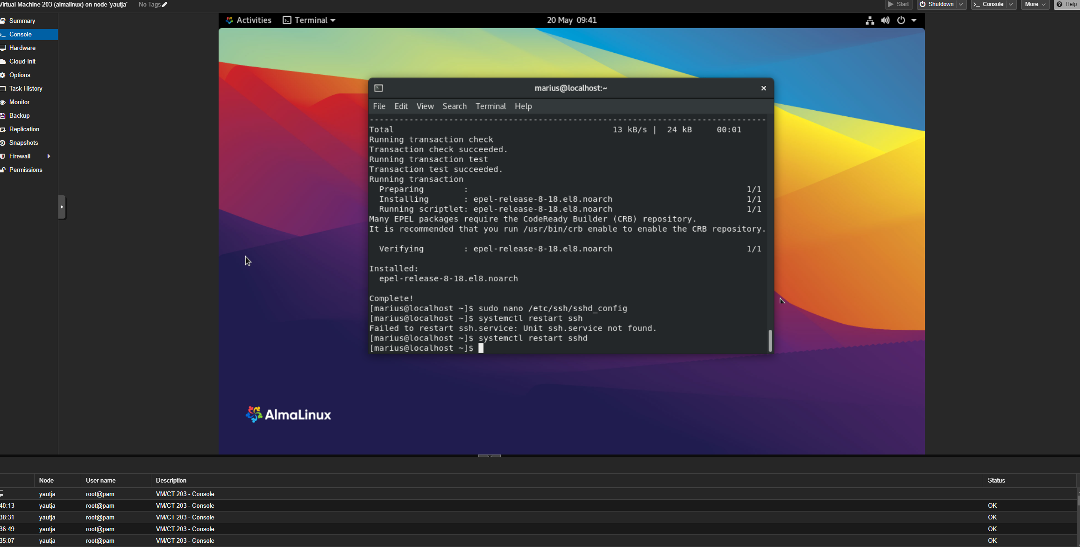Expand the collapsed side panel arrow
The image size is (1080, 547).
pyautogui.click(x=62, y=207)
